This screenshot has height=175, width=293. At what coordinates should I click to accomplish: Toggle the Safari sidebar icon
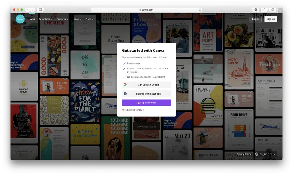coord(40,10)
